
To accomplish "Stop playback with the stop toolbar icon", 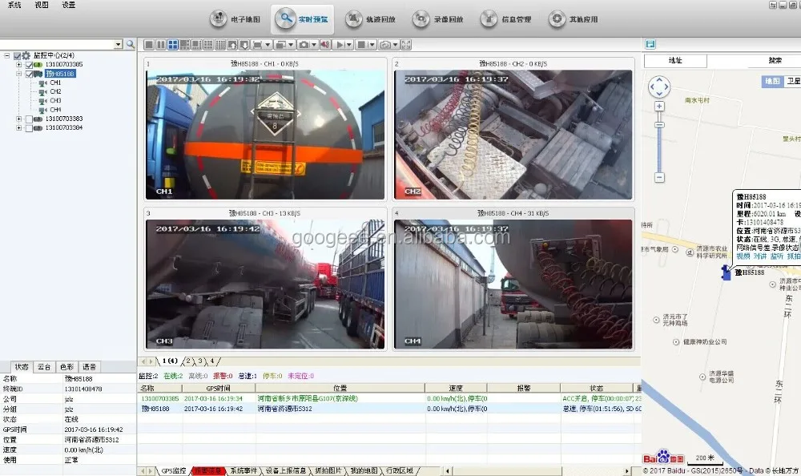I will 360,45.
